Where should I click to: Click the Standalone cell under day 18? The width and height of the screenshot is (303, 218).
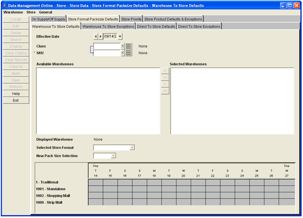pyautogui.click(x=154, y=189)
